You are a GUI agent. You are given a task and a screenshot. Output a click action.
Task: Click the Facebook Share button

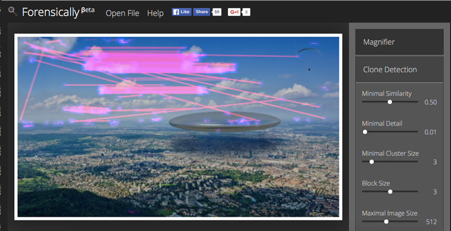(201, 12)
